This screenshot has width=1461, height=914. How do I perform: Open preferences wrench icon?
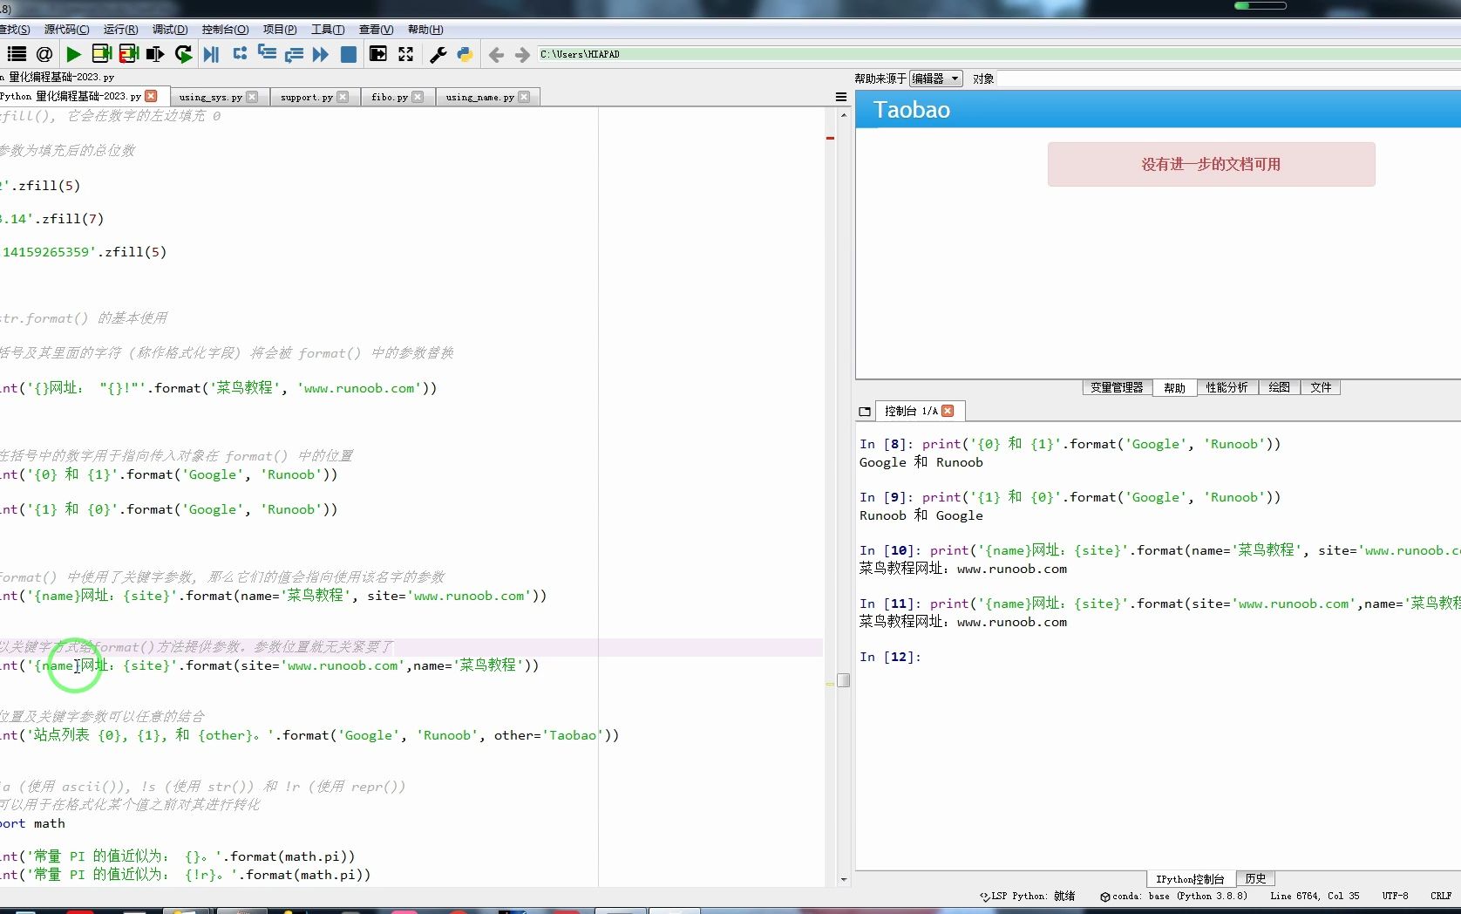(438, 54)
